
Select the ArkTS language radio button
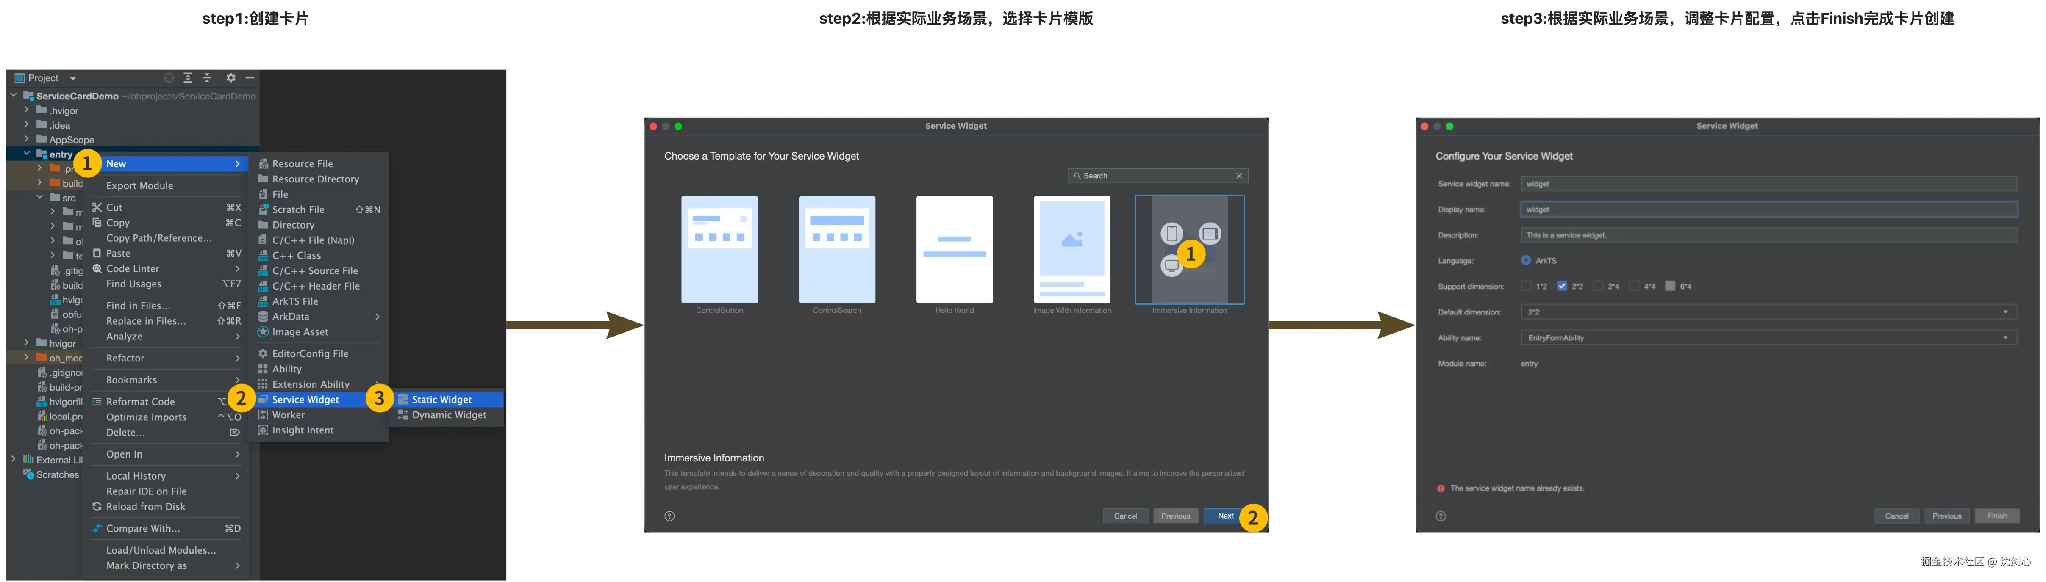[1526, 260]
